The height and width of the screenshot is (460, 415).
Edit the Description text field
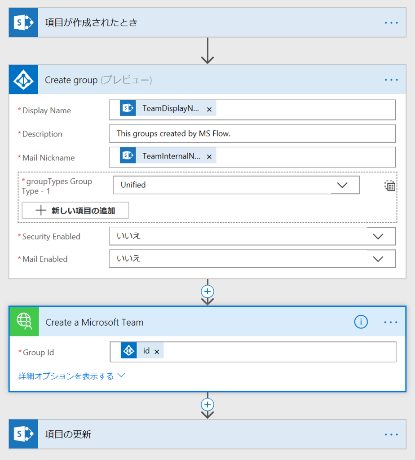coord(252,133)
